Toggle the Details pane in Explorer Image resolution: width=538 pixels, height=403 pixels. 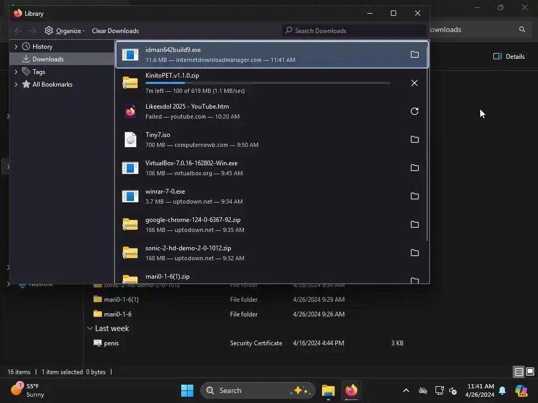pyautogui.click(x=509, y=57)
